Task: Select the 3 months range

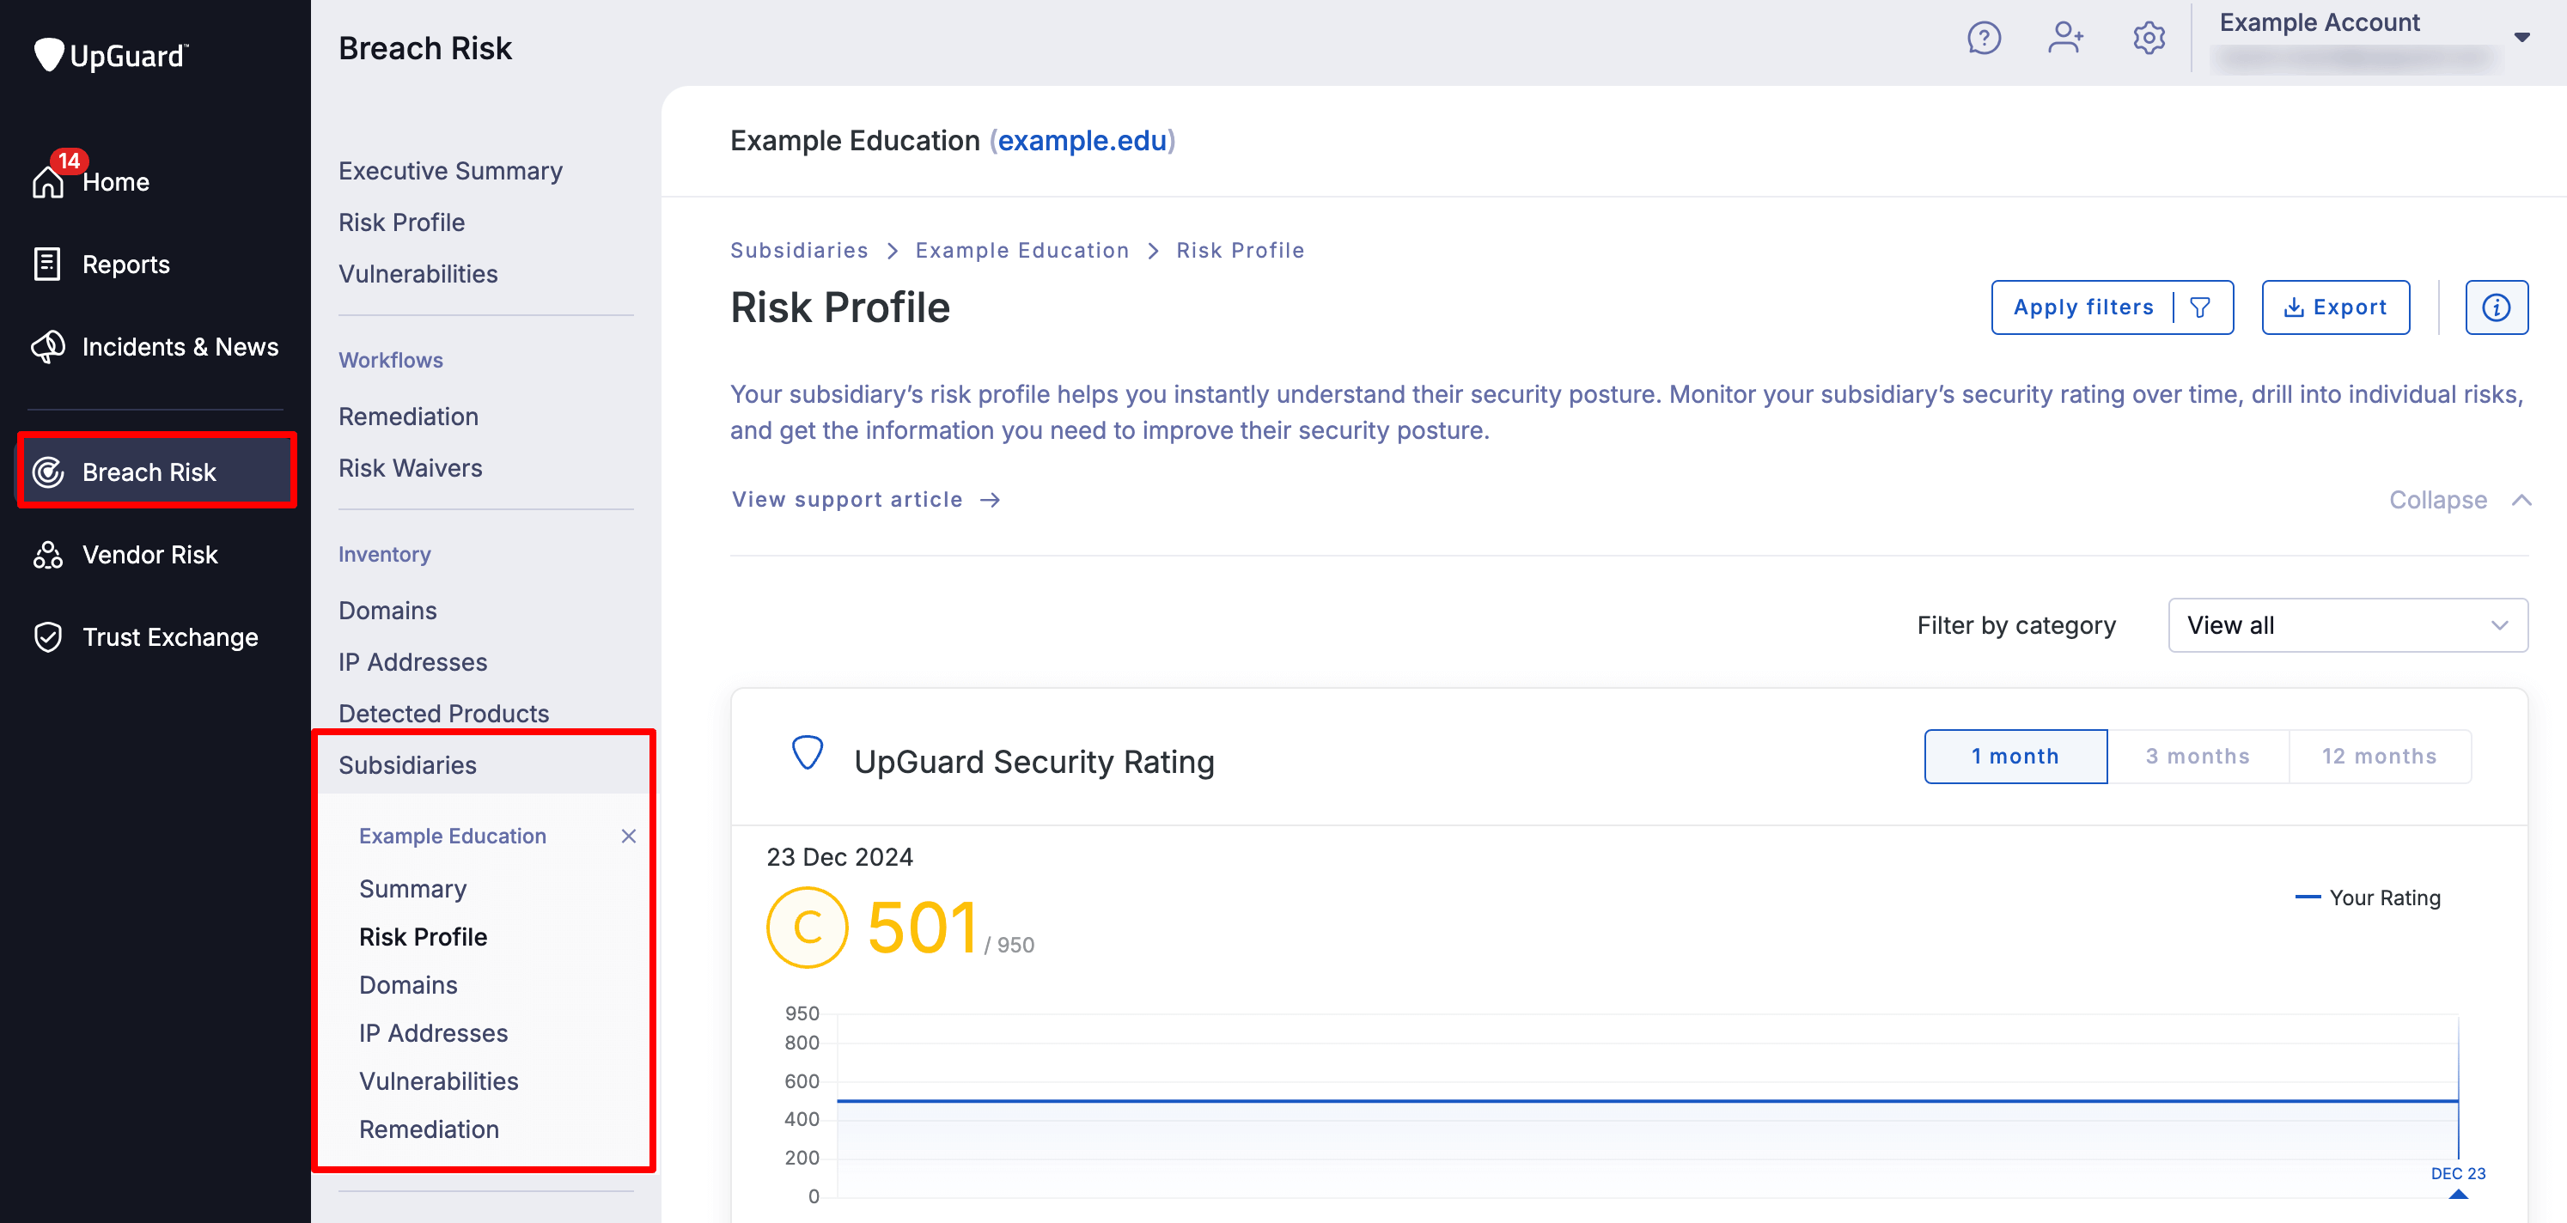Action: [x=2198, y=757]
